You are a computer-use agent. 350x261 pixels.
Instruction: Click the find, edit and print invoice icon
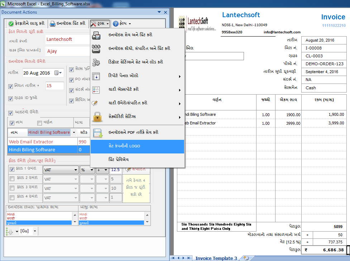click(96, 49)
